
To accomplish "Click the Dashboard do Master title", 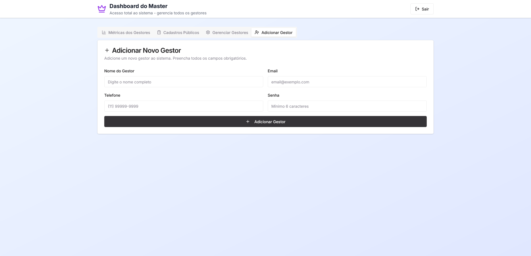I will click(x=138, y=6).
